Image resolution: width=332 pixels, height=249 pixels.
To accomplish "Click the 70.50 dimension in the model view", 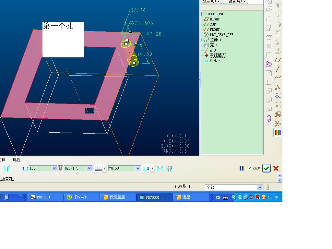I will pos(145,54).
